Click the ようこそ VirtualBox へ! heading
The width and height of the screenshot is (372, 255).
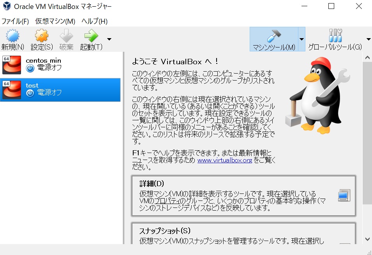[175, 62]
